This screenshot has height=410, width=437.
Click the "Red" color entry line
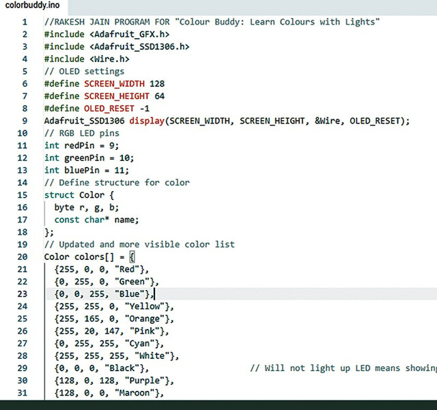[x=102, y=269]
